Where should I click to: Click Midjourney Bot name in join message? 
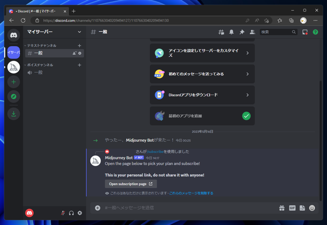pyautogui.click(x=140, y=140)
